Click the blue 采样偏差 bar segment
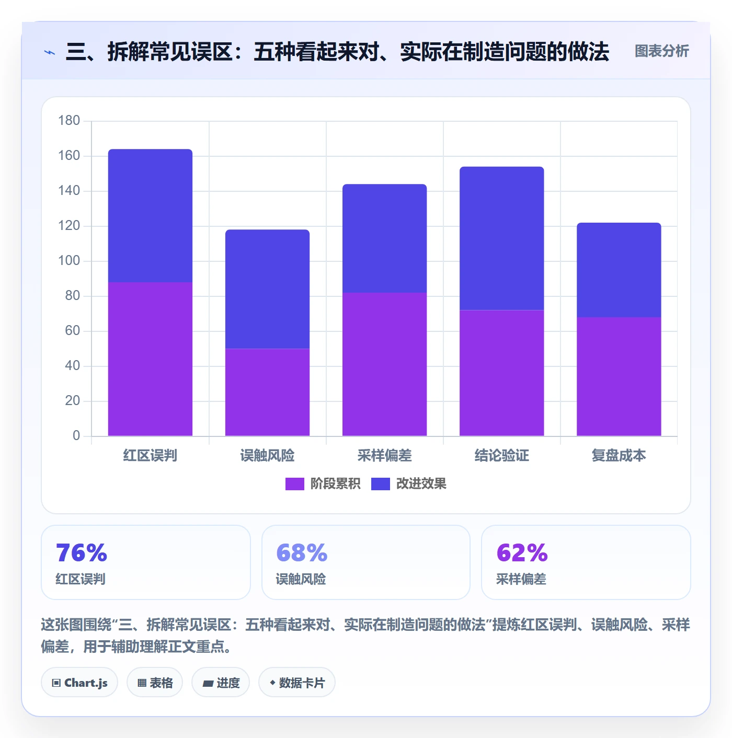This screenshot has width=732, height=738. [384, 238]
